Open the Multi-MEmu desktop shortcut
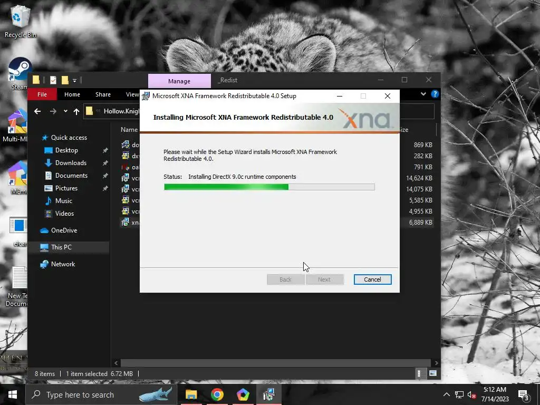 pos(15,126)
